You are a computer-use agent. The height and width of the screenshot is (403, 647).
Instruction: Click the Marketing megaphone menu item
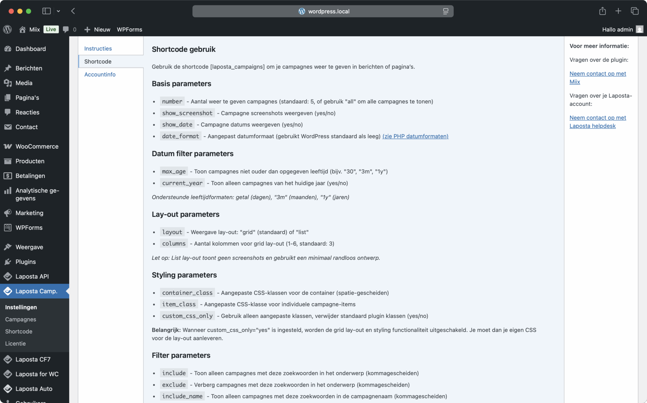(x=34, y=213)
